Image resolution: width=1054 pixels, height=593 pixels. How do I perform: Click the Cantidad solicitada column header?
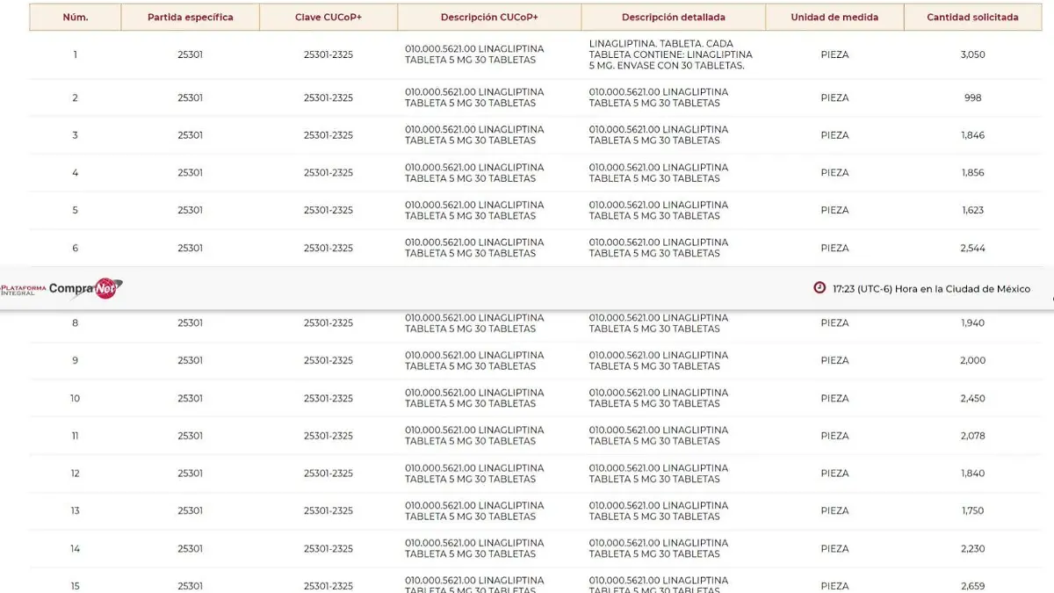(x=972, y=18)
